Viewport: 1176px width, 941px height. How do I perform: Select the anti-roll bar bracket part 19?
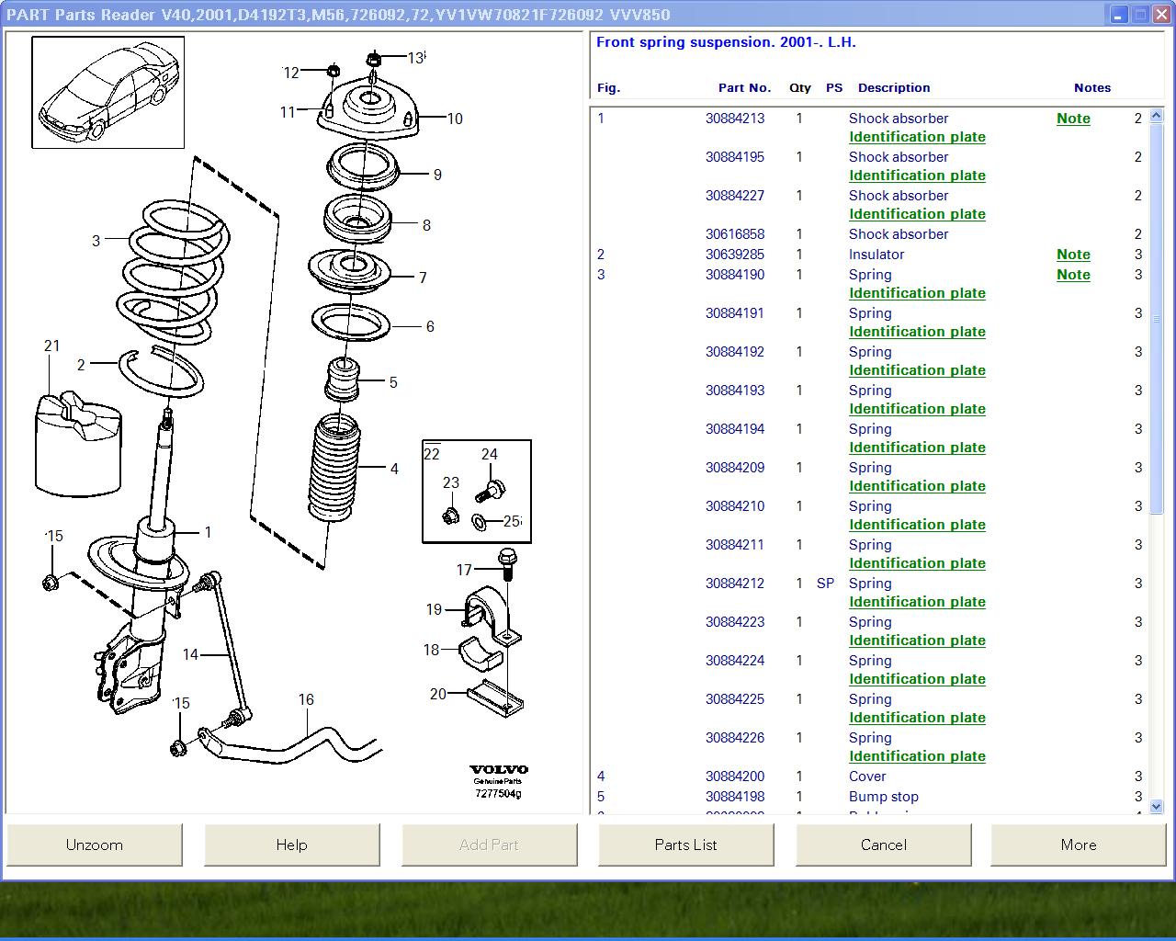coord(488,613)
